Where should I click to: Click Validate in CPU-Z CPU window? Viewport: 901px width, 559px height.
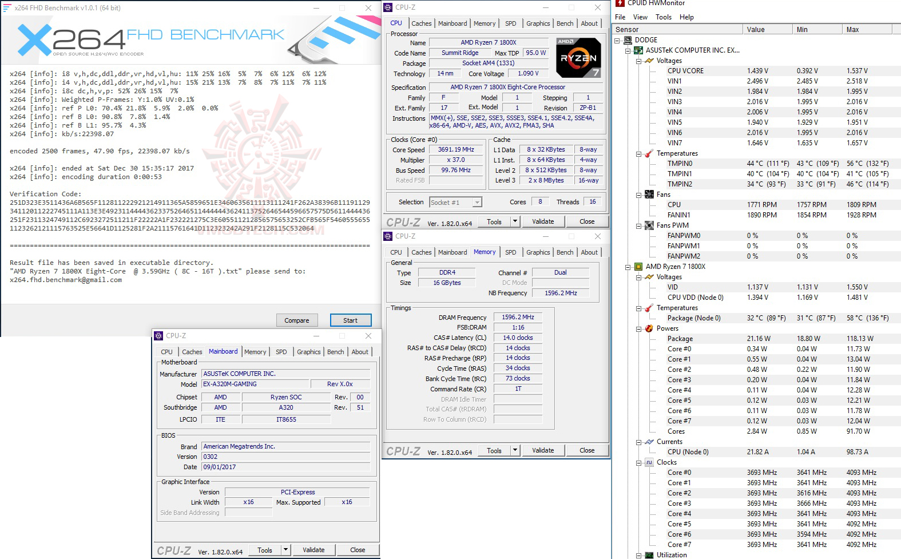coord(543,221)
